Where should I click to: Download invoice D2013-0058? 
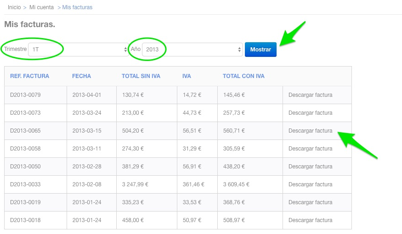[x=310, y=149]
